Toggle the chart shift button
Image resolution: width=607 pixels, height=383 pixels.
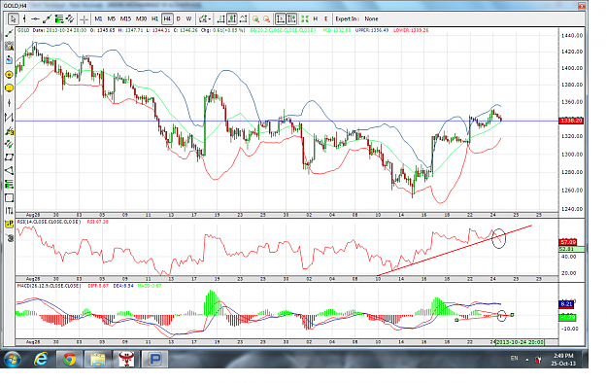291,18
